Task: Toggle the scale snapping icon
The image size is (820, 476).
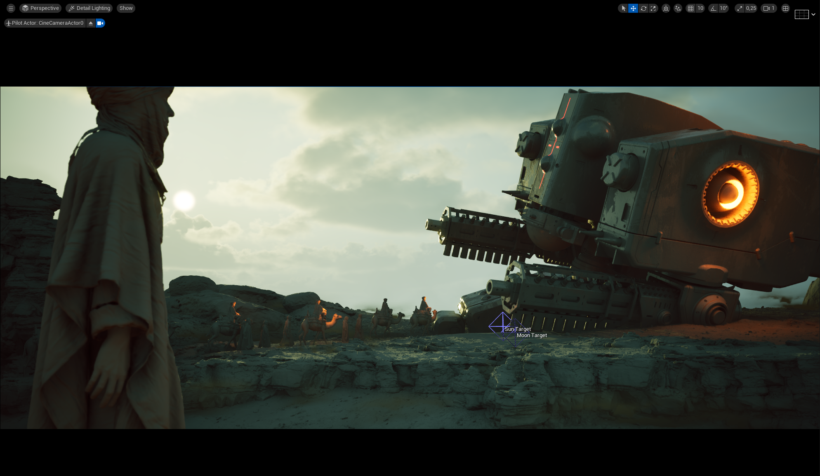Action: point(740,8)
